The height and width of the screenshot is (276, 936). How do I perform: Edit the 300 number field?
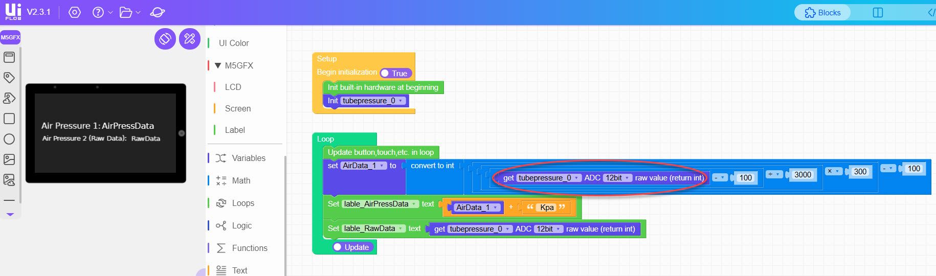point(860,172)
